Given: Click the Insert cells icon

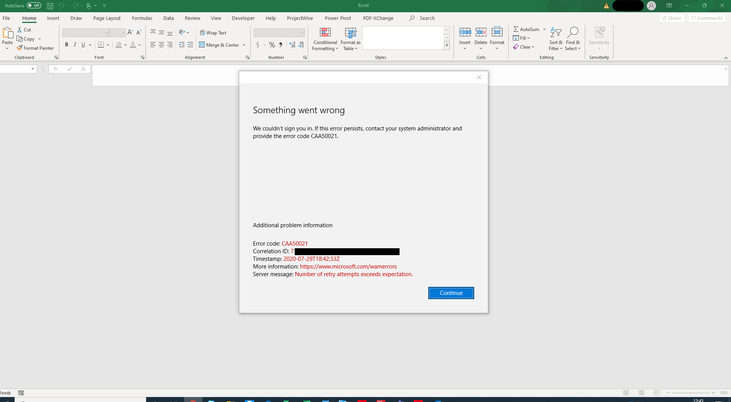Looking at the screenshot, I should (465, 33).
